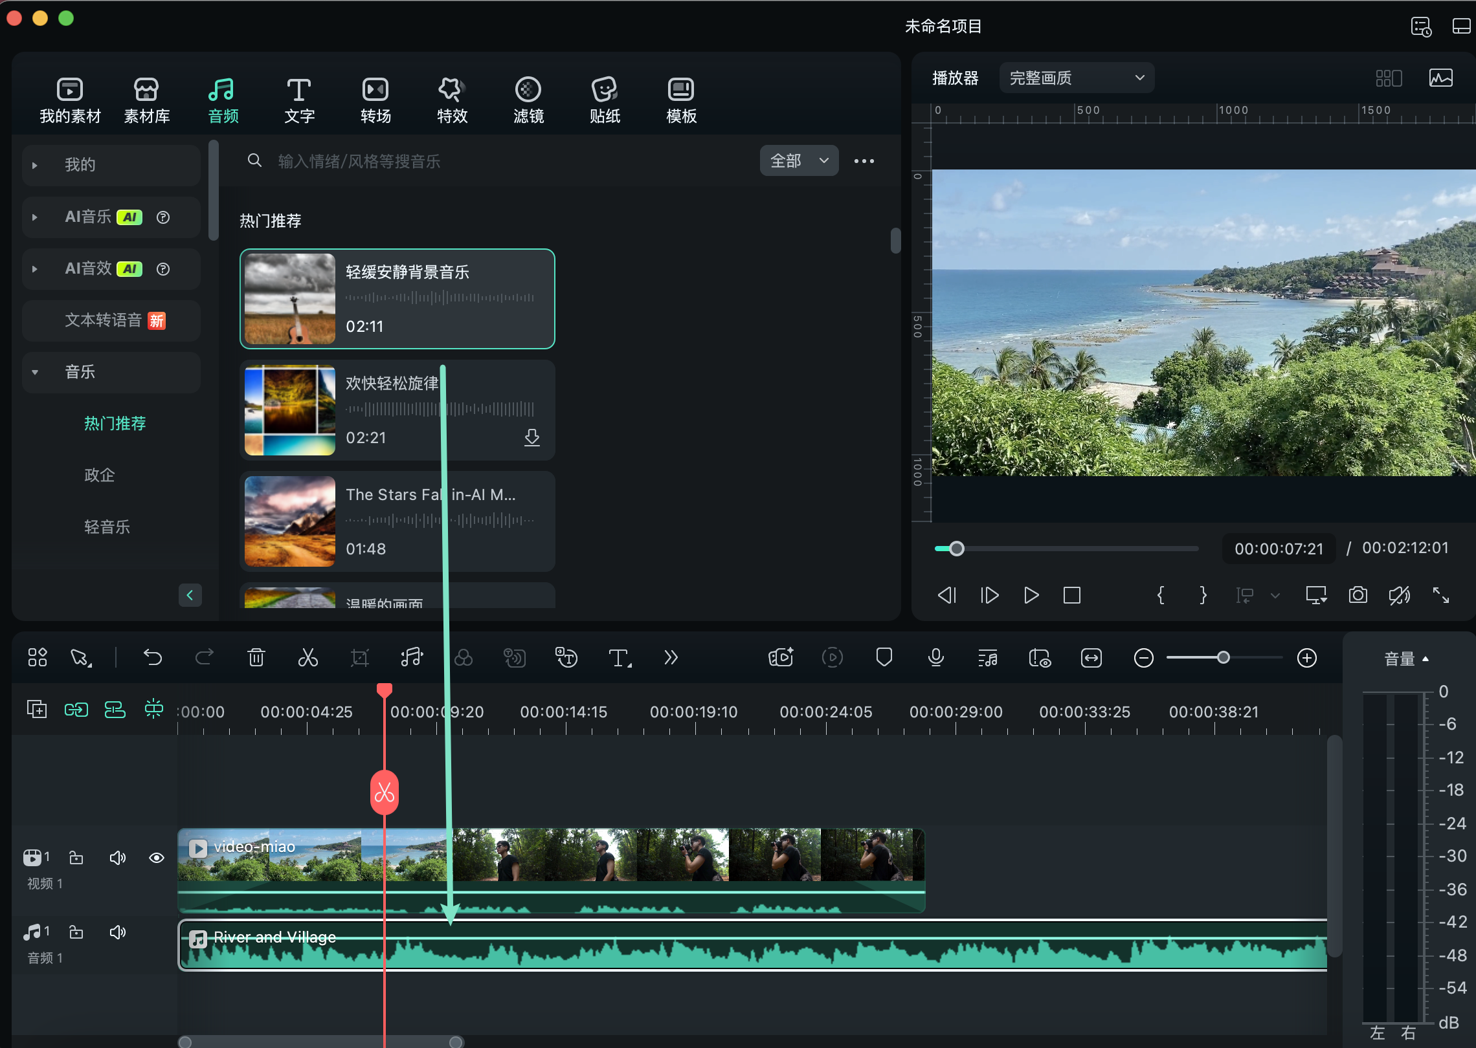Toggle the auto beat sync snap icon
The width and height of the screenshot is (1476, 1048).
click(x=154, y=709)
